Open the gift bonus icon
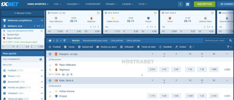The image size is (234, 100). click(187, 4)
